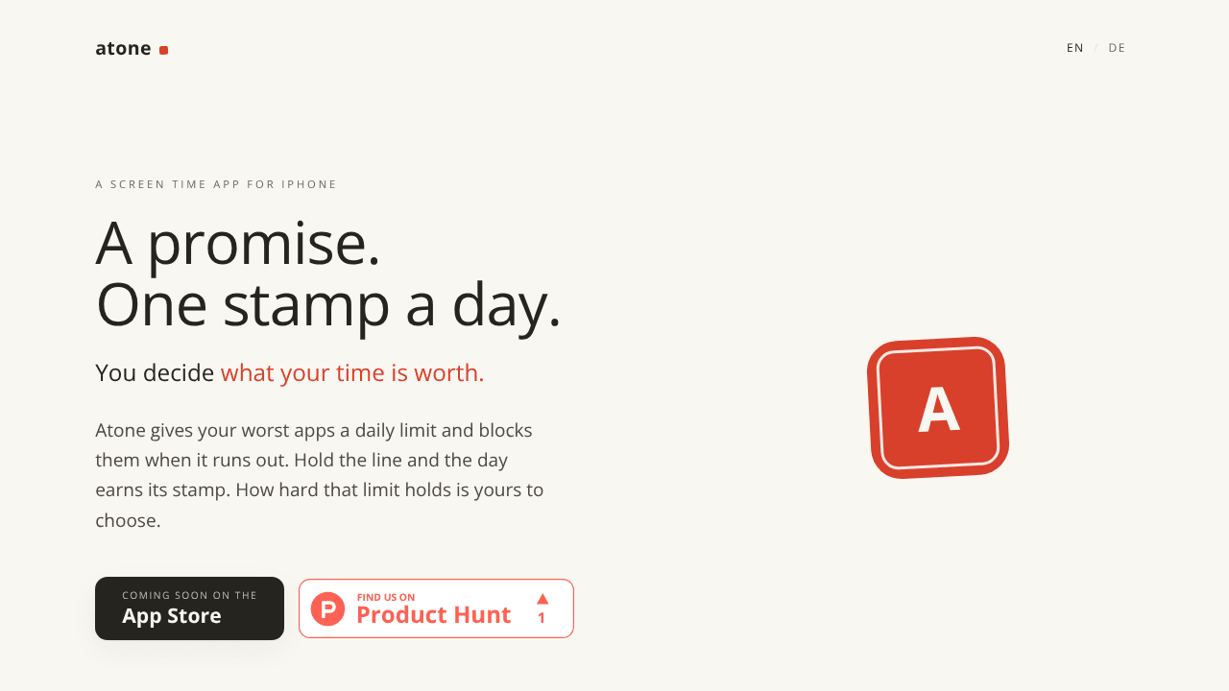Open the Coming Soon App Store button

click(189, 608)
